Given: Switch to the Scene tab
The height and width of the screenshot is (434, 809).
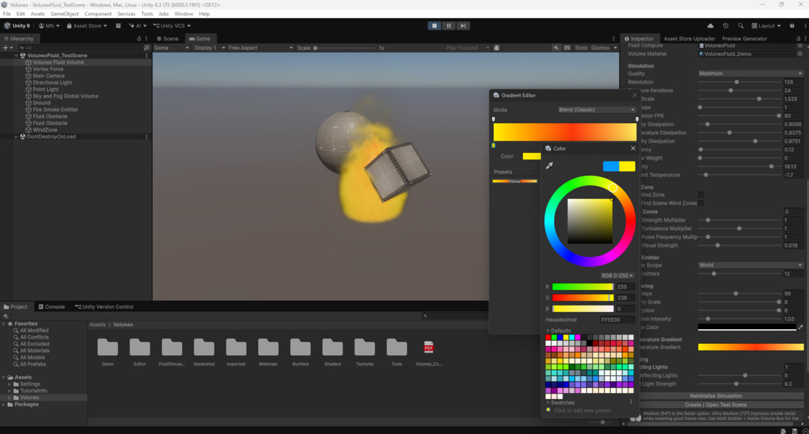Looking at the screenshot, I should pyautogui.click(x=167, y=38).
